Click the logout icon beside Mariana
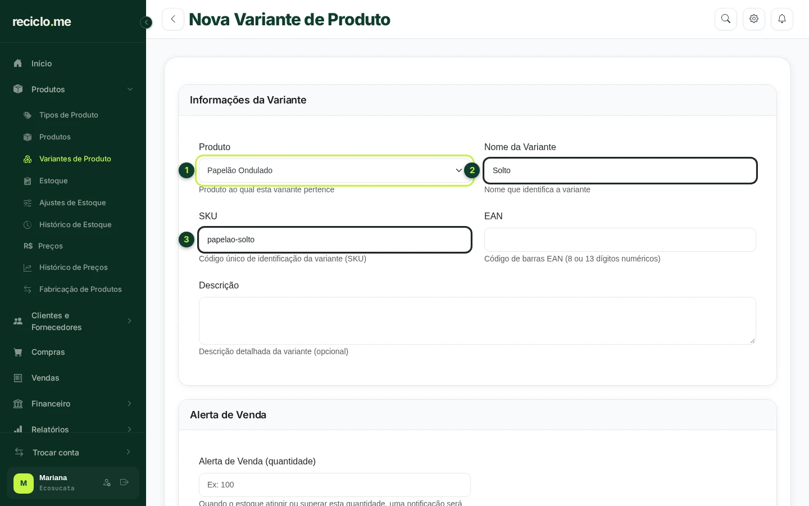This screenshot has width=809, height=506. click(125, 482)
